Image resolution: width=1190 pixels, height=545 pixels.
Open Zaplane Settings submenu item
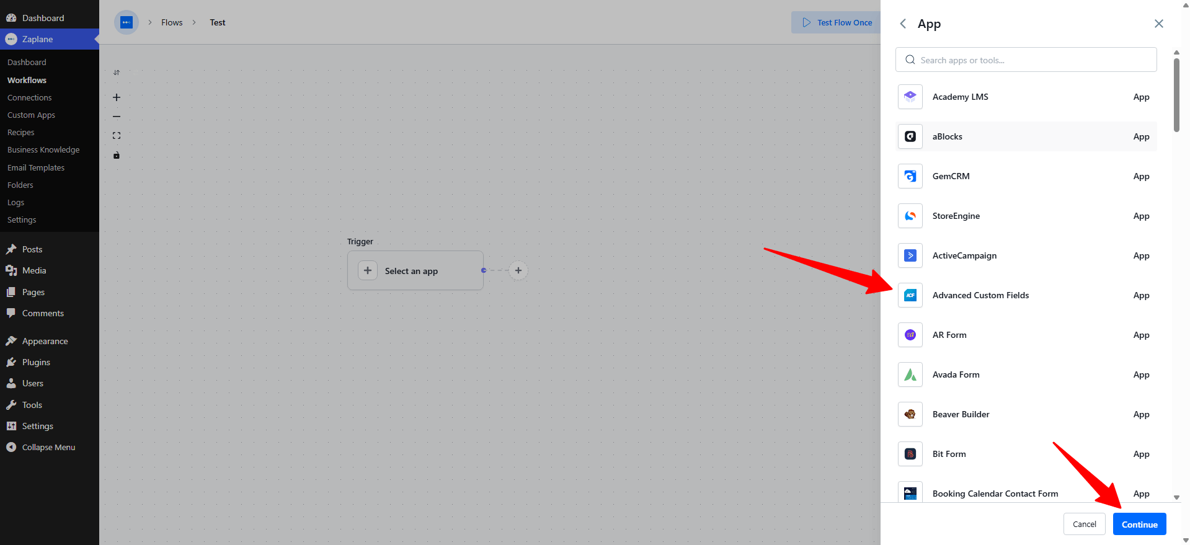[x=22, y=220]
